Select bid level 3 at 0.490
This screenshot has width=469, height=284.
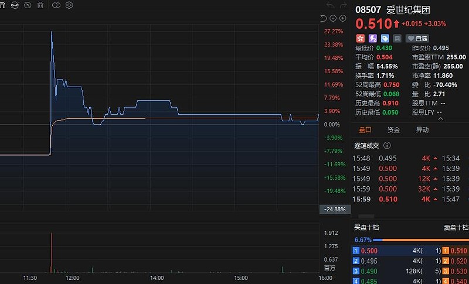coord(397,271)
